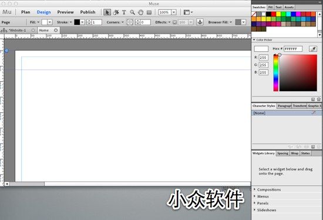Click the icon at right of [None] row
The height and width of the screenshot is (220, 323).
point(314,113)
